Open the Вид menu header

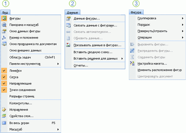[x=5, y=12]
